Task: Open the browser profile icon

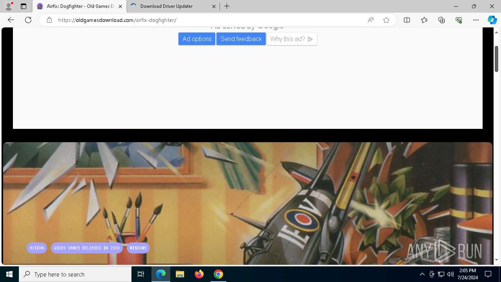Action: [8, 6]
